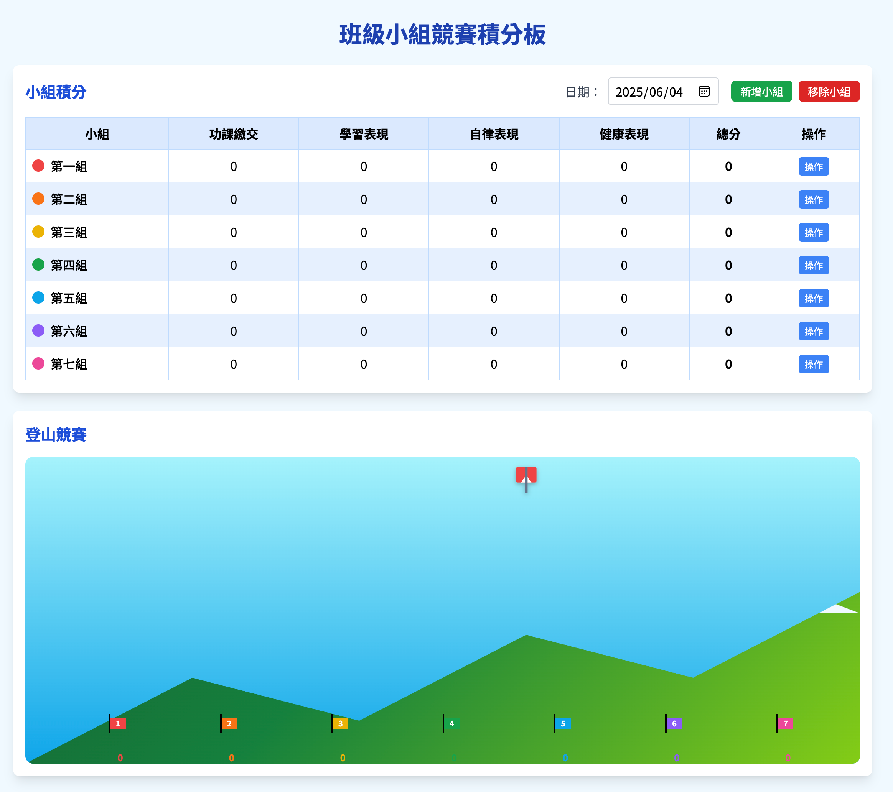The width and height of the screenshot is (893, 792).
Task: Click blue flag number 5
Action: click(x=563, y=723)
